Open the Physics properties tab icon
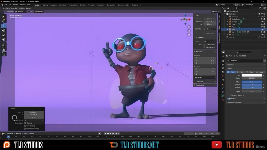Screen dimensions: 267x150 (223, 88)
